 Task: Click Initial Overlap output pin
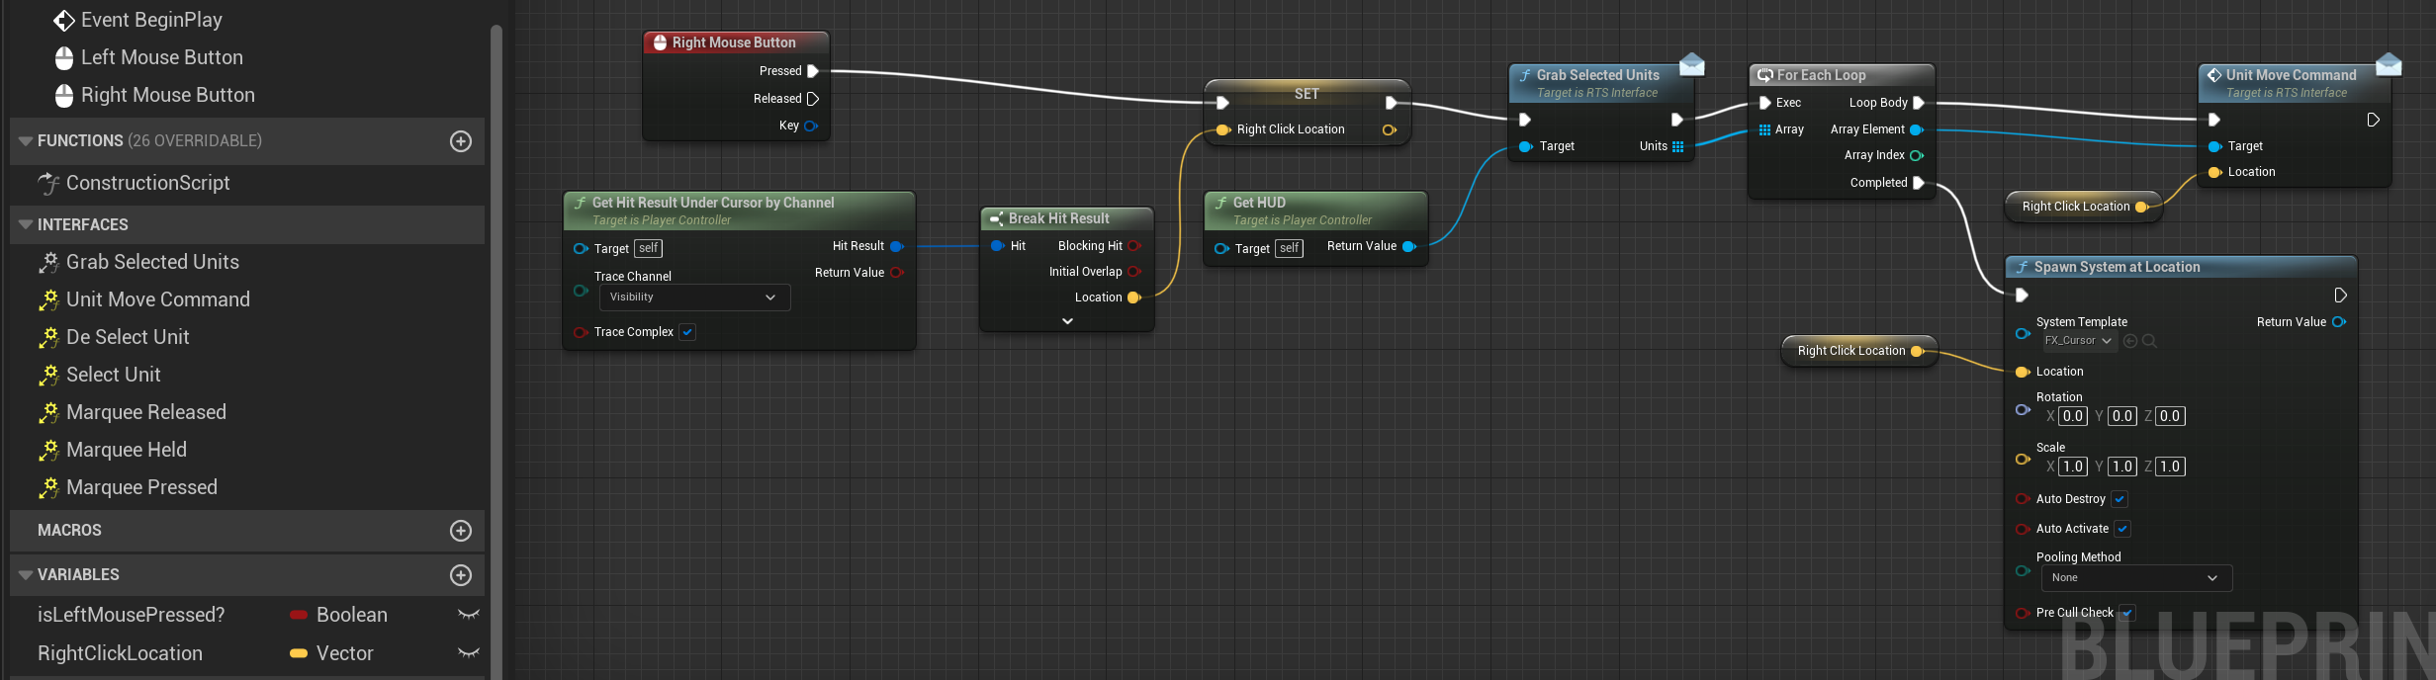pyautogui.click(x=1134, y=272)
